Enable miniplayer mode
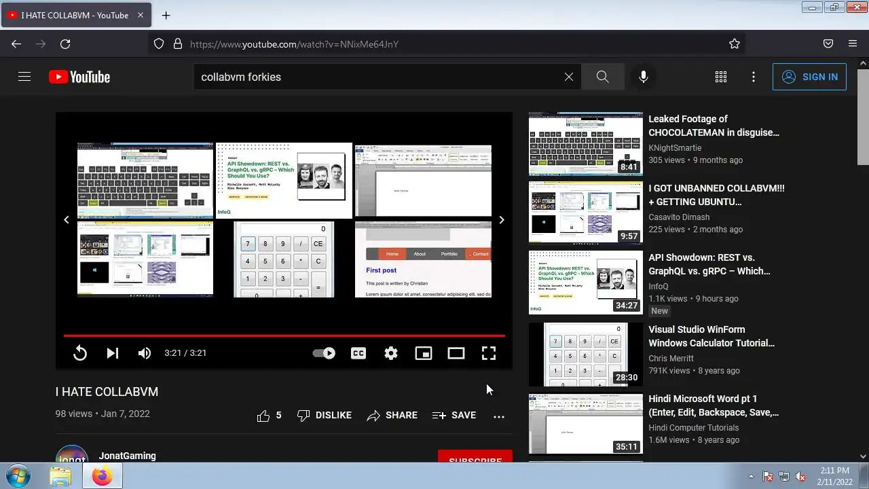The image size is (869, 489). tap(424, 353)
